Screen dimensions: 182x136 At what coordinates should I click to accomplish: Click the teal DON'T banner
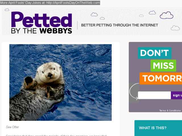pos(155,53)
